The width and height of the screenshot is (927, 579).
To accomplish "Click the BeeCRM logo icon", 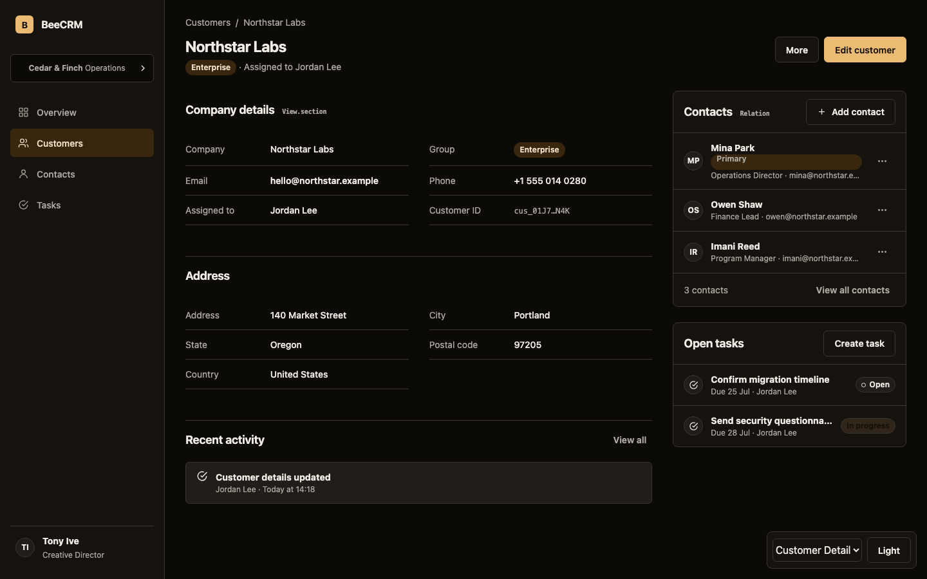I will coord(24,24).
